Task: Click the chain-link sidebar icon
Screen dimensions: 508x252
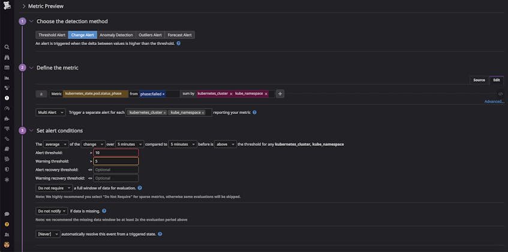Action: 7,139
